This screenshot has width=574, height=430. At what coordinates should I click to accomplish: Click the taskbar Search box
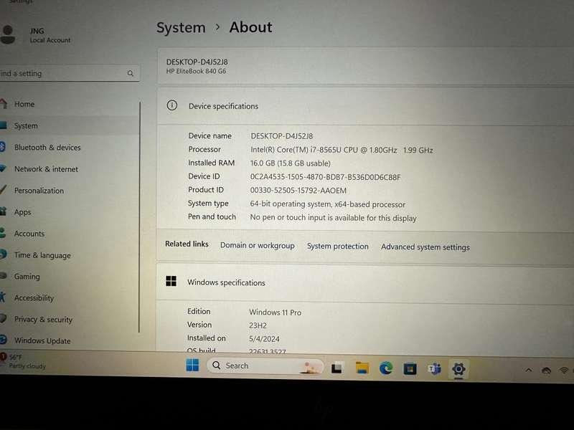265,365
